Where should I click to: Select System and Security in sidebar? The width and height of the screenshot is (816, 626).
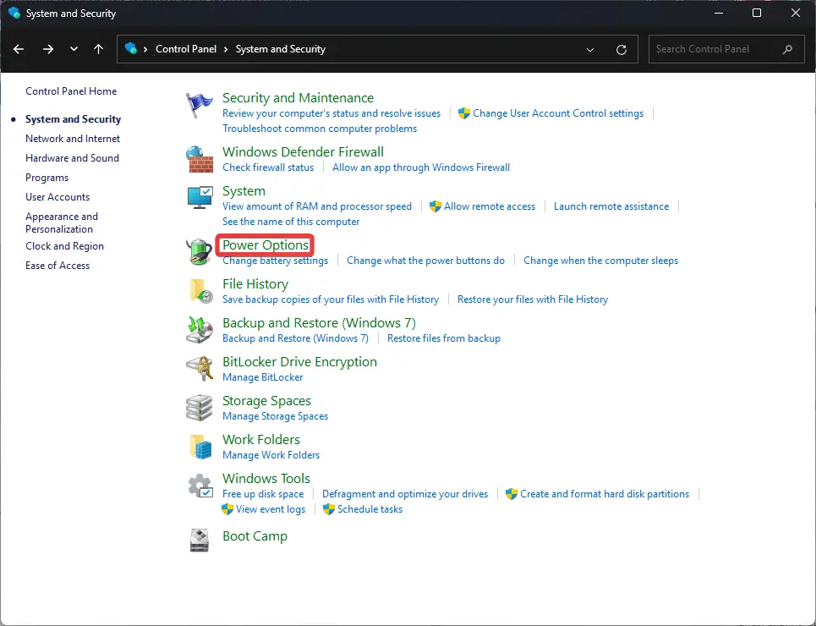tap(74, 119)
